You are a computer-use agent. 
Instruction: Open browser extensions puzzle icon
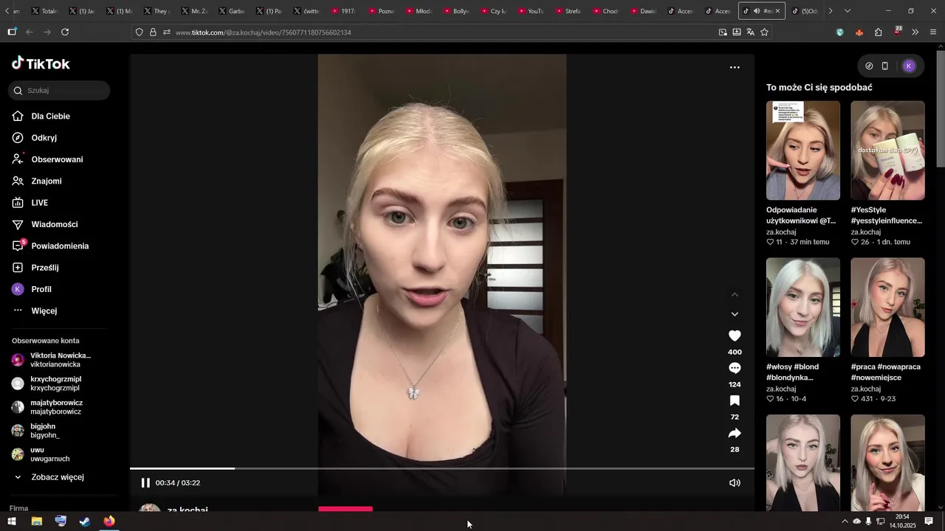(878, 32)
